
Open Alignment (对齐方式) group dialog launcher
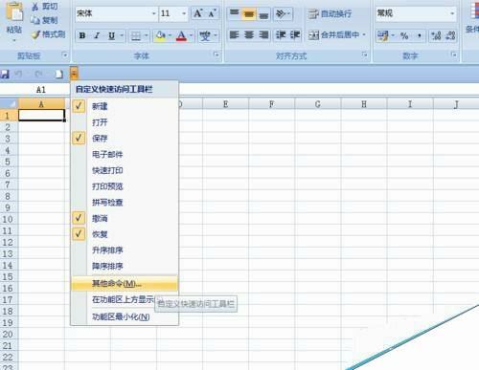tap(364, 54)
